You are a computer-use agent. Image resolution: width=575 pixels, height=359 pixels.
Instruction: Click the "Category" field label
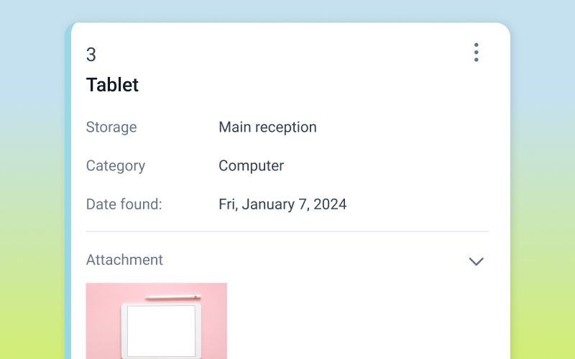coord(116,165)
